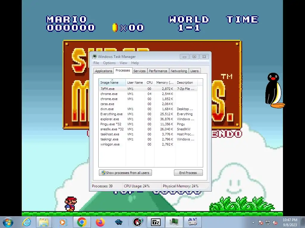
Task: Open Windows Media Player taskbar icon
Action: click(x=63, y=222)
